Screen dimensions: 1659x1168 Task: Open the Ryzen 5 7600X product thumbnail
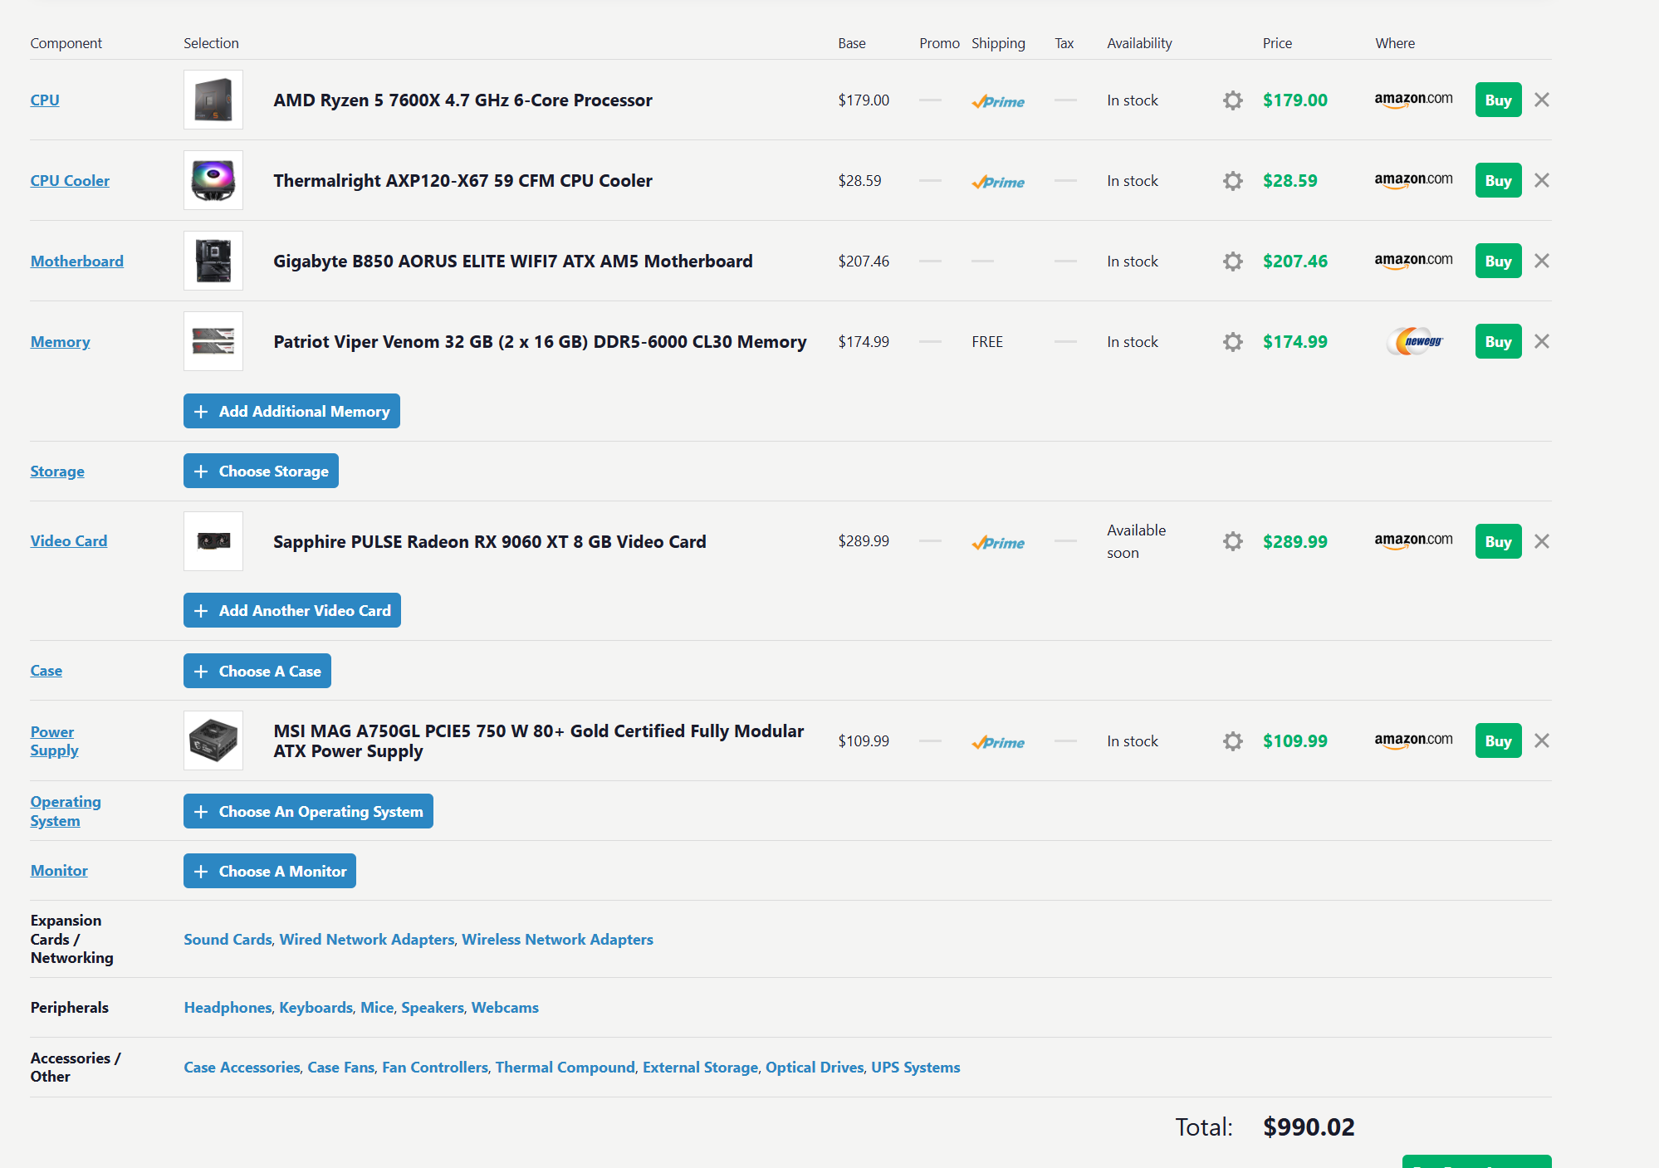(213, 100)
